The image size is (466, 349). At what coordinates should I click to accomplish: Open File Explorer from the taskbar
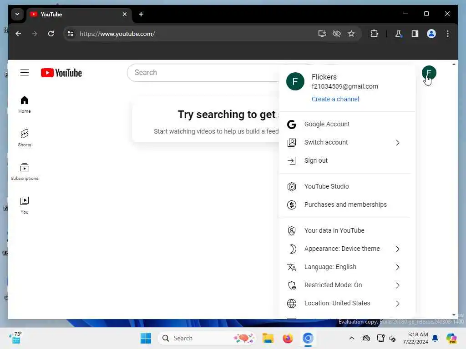[268, 338]
